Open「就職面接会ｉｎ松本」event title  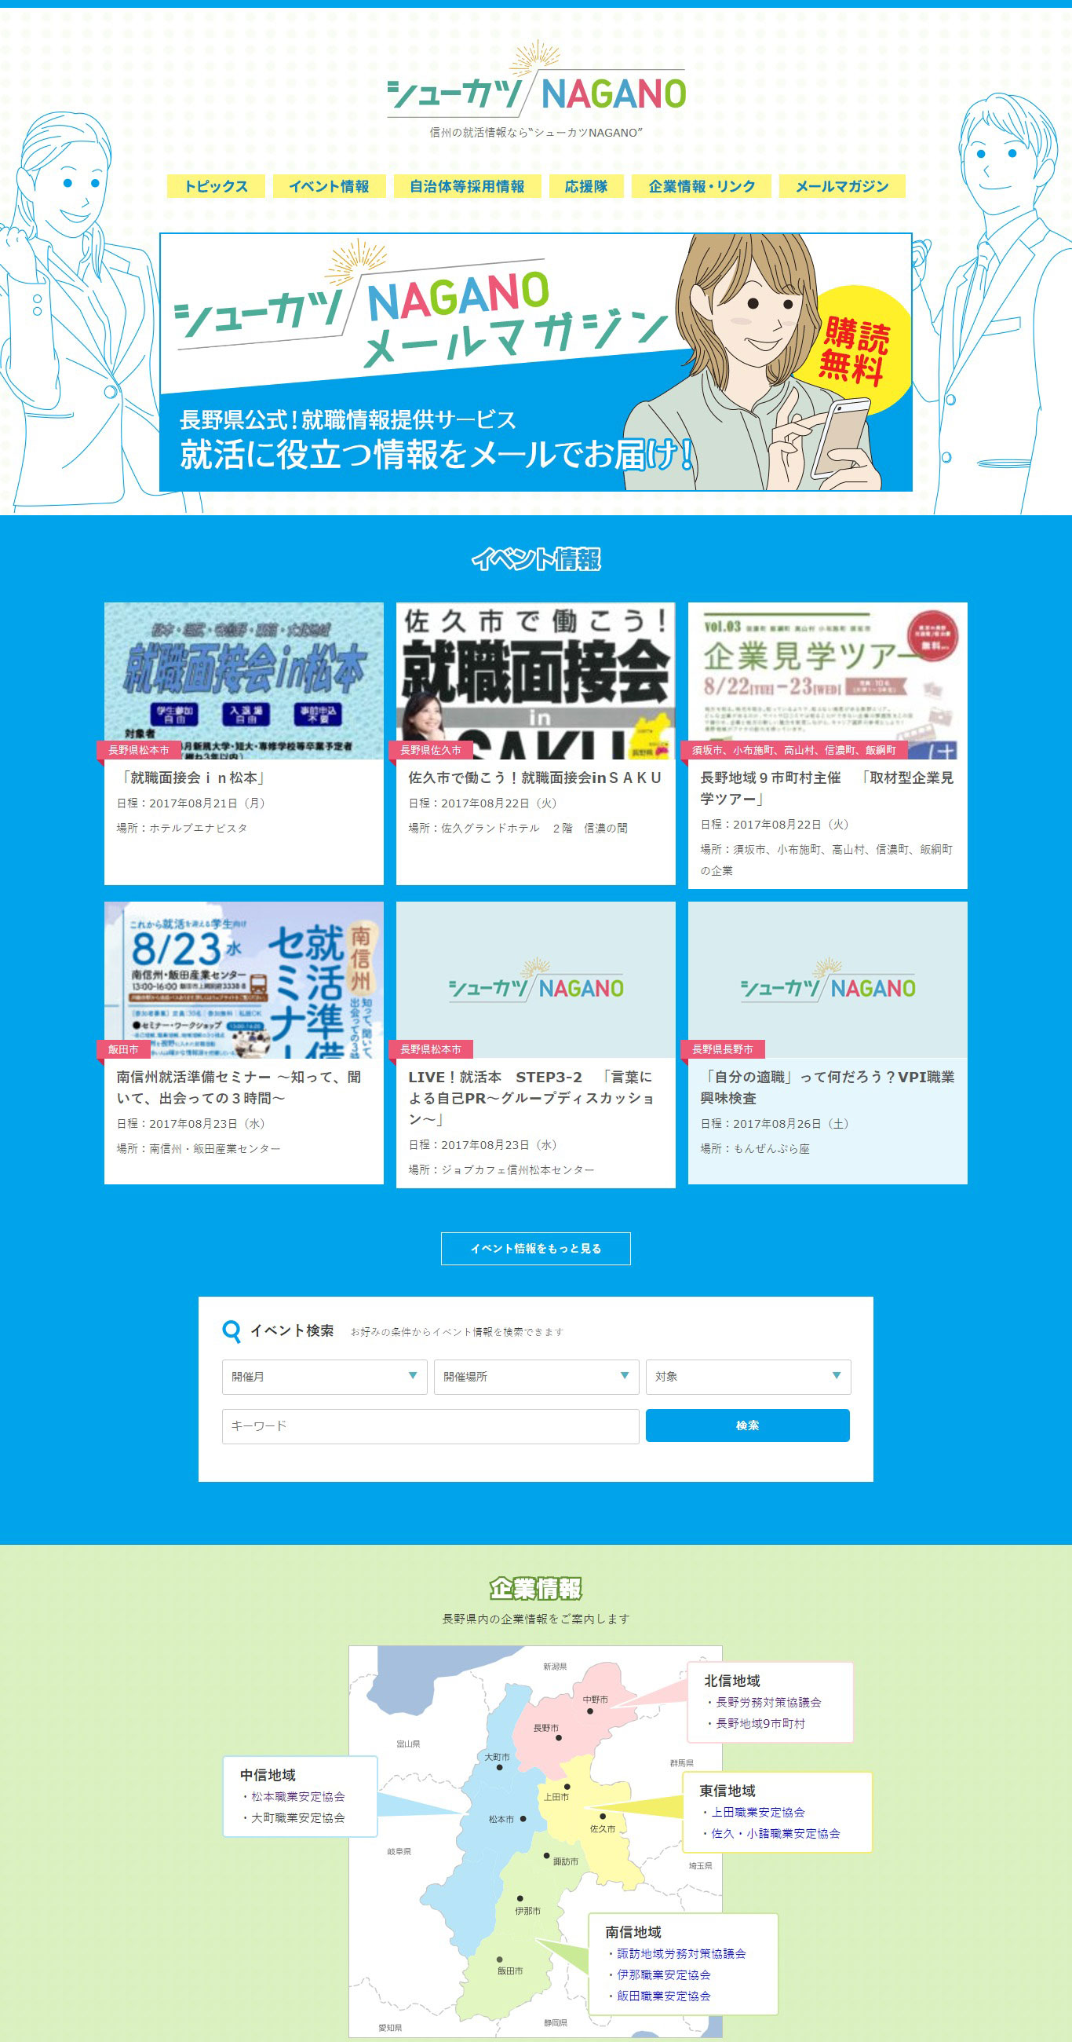[191, 778]
